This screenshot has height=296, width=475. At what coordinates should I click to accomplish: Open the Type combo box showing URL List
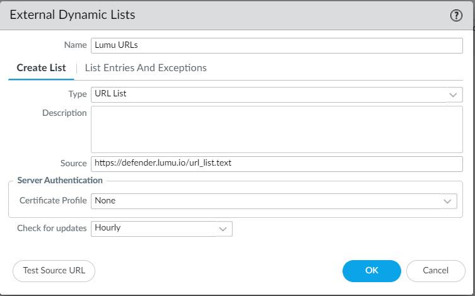(268, 94)
